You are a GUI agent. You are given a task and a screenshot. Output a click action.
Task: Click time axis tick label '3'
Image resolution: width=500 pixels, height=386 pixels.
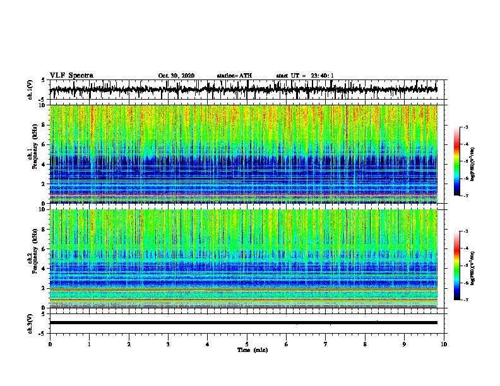click(168, 344)
